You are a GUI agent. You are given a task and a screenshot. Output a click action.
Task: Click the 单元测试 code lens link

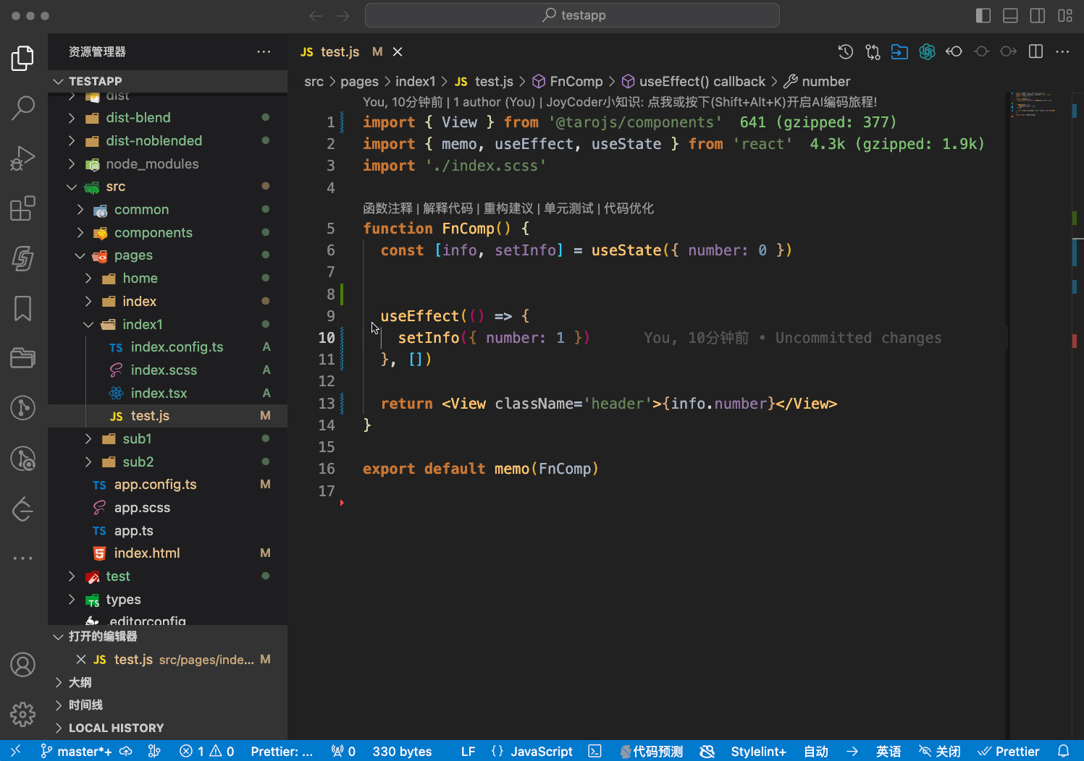568,208
